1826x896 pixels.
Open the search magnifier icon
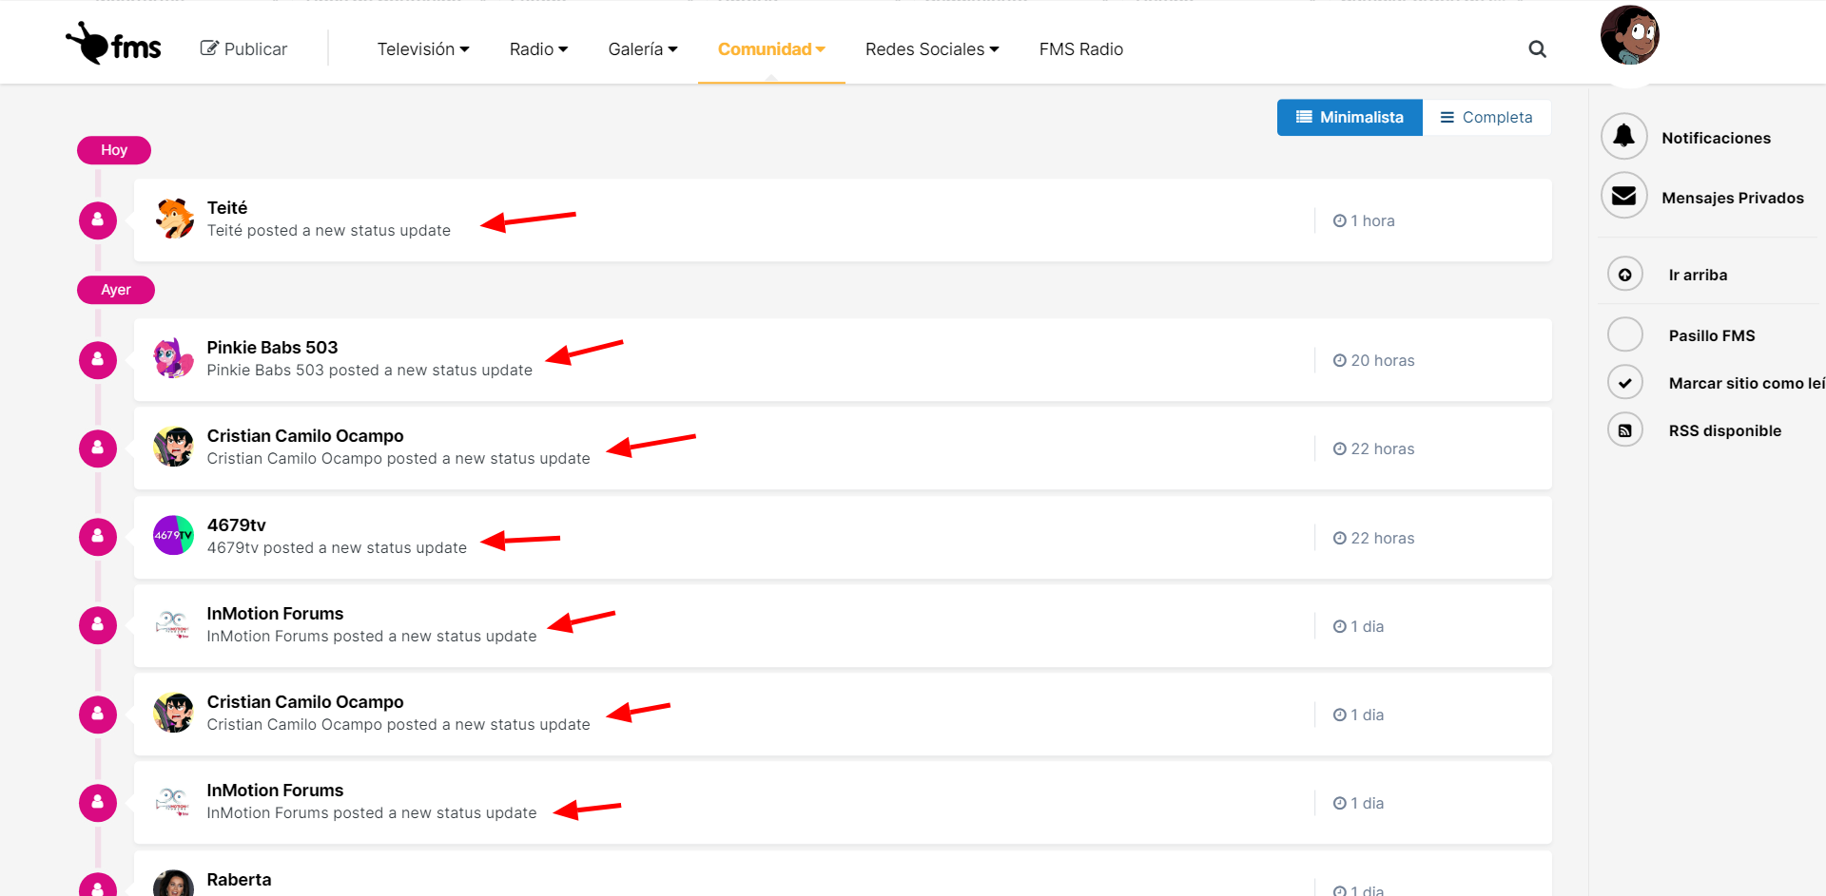1537,49
